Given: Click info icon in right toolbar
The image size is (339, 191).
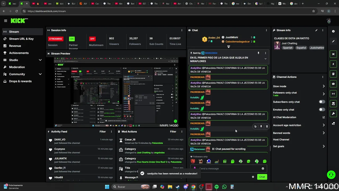Looking at the screenshot, I should pyautogui.click(x=333, y=31).
